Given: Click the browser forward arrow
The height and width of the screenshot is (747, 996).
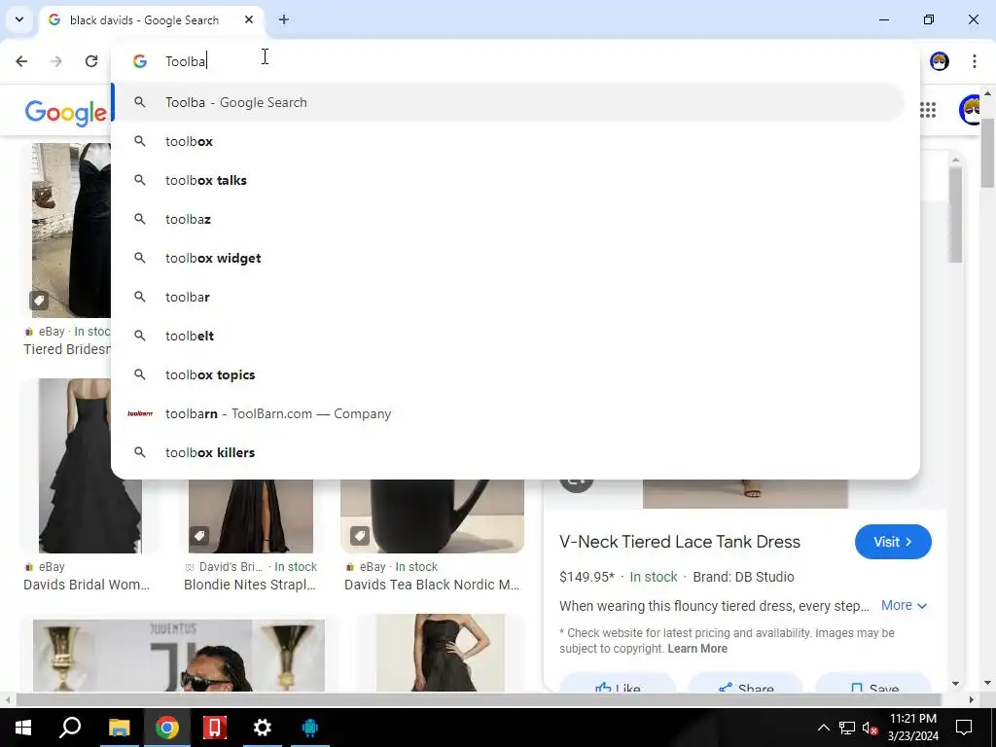Looking at the screenshot, I should pos(56,61).
